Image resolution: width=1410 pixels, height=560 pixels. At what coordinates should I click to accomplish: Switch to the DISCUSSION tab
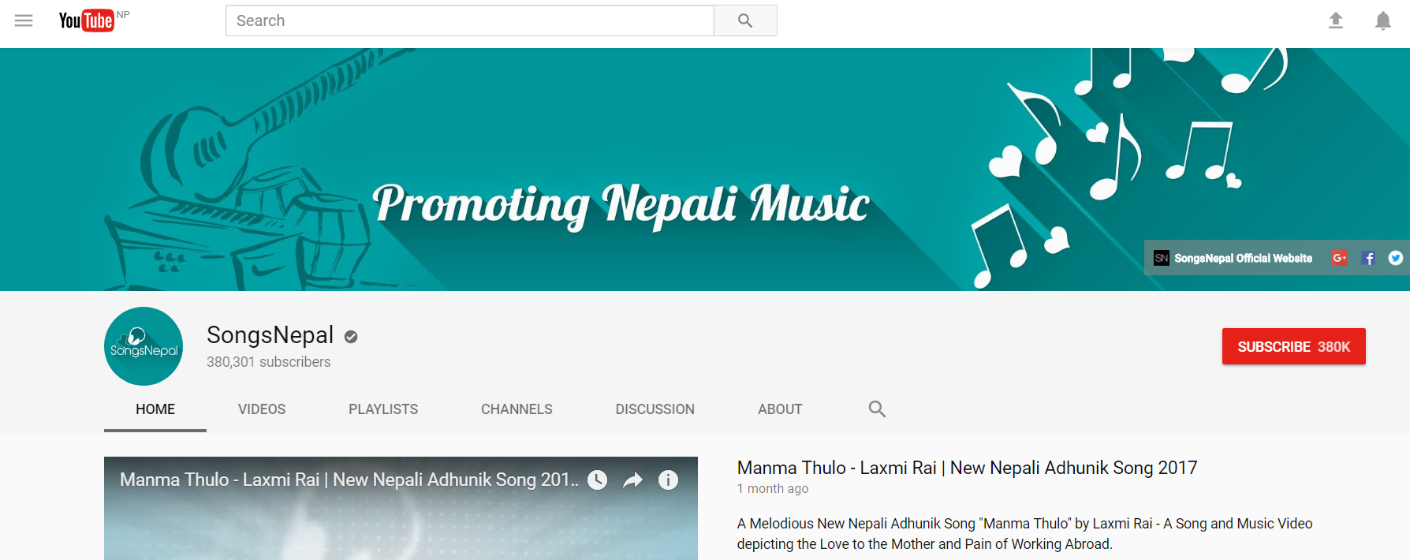click(655, 409)
